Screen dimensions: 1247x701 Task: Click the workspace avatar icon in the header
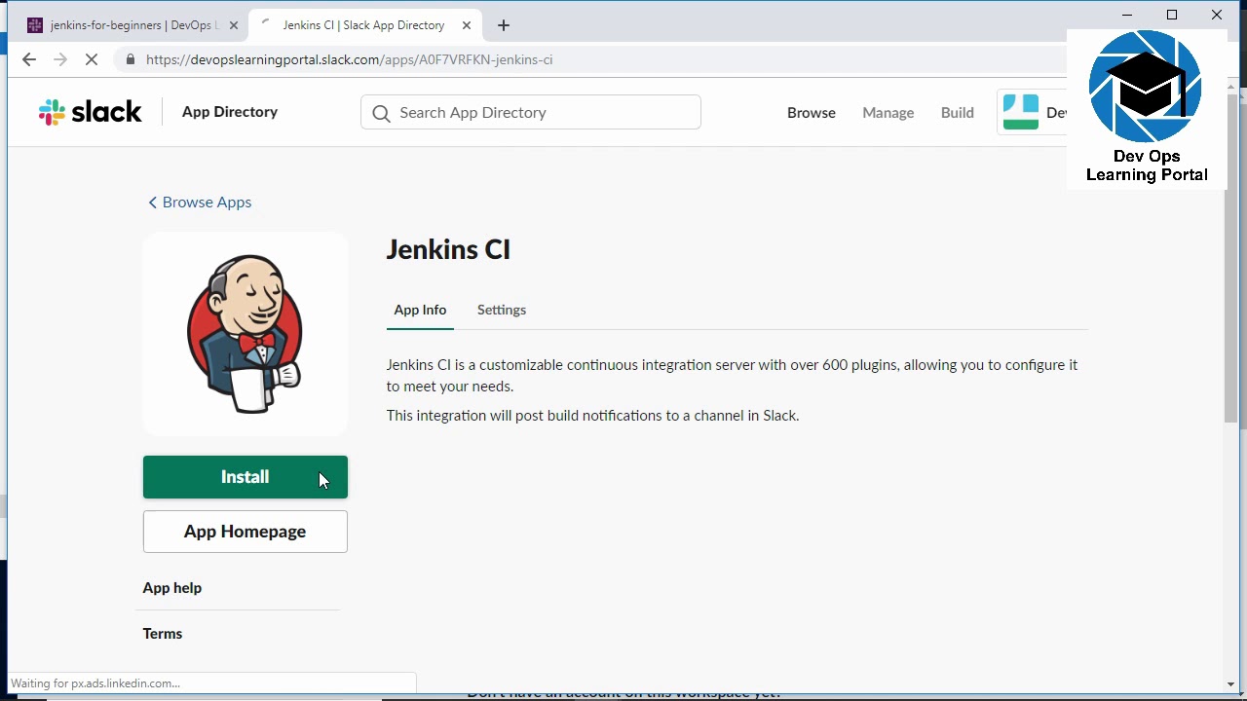click(1020, 112)
